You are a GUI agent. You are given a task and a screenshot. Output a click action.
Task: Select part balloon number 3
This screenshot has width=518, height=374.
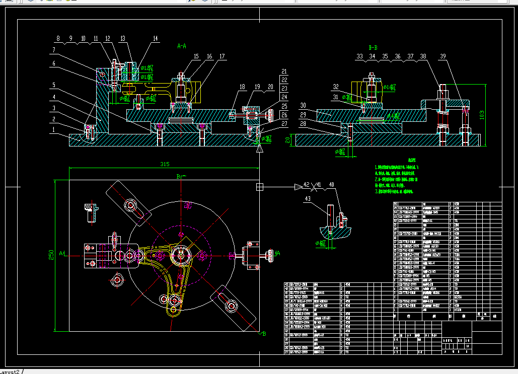point(54,108)
